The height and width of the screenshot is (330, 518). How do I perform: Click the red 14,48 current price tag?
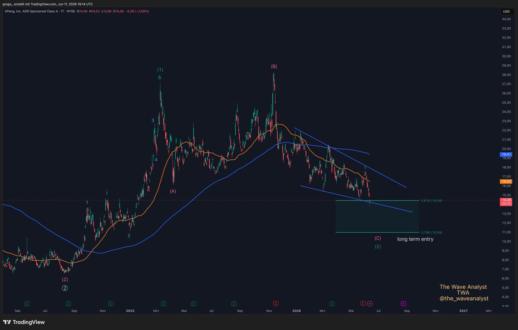click(x=506, y=202)
